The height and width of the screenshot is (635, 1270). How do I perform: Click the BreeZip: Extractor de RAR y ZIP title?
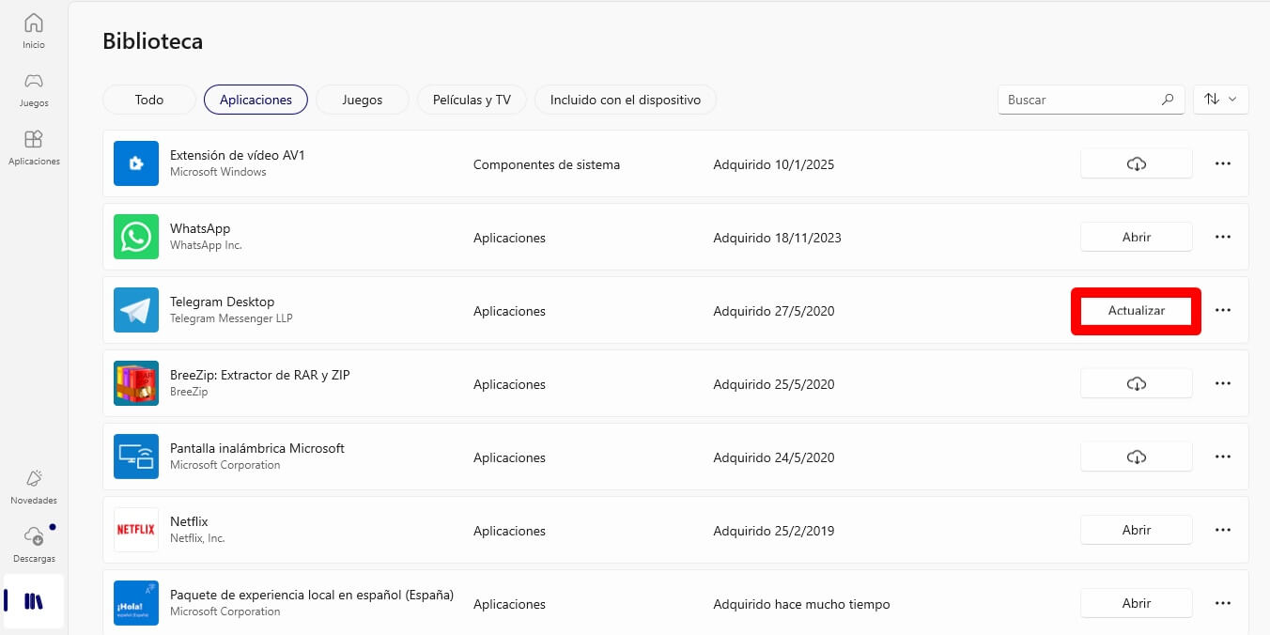click(x=259, y=375)
